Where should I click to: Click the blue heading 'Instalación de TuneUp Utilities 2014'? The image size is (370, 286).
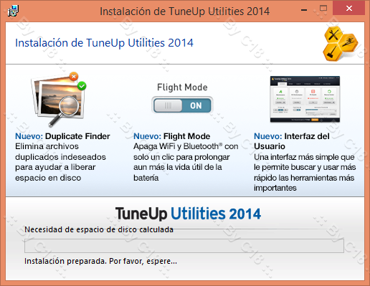pos(104,43)
